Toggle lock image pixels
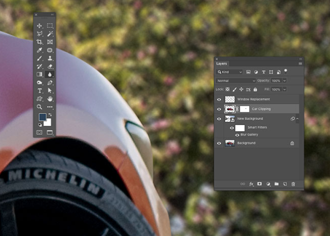 tap(235, 90)
